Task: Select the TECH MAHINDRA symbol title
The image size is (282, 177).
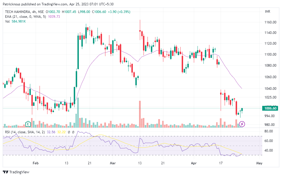Action: [18, 12]
